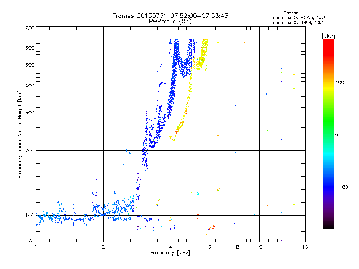
Task: Click the x-axis tick label '1'
Action: point(36,247)
